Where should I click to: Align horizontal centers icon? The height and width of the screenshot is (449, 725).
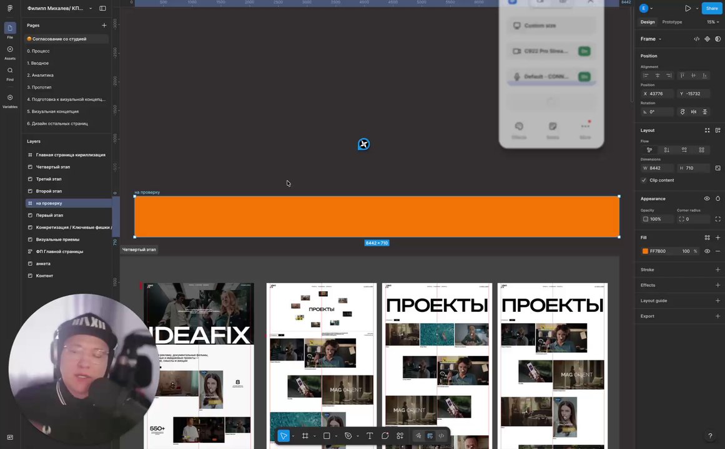(x=658, y=75)
